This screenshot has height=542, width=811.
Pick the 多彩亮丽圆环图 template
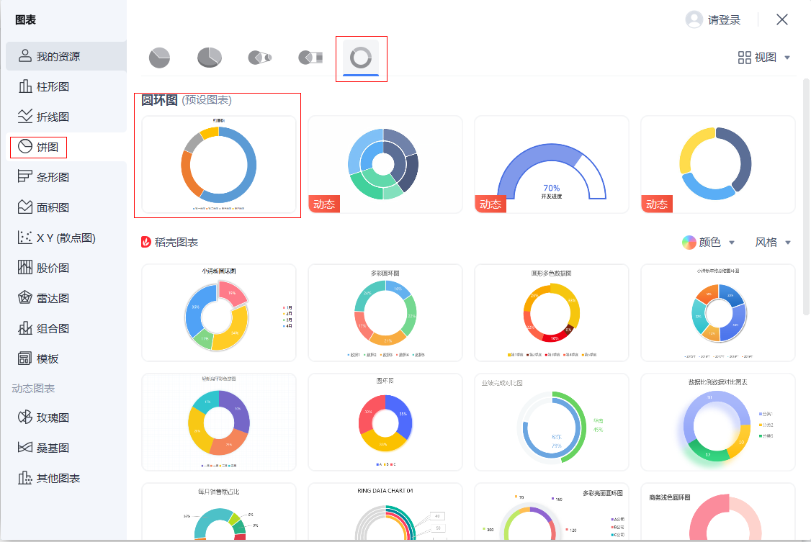[552, 512]
